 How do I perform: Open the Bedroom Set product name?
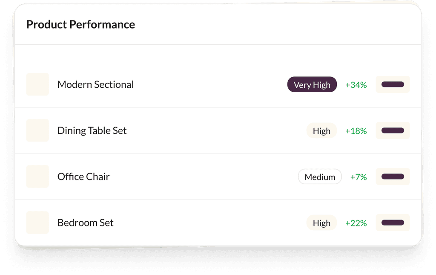86,223
